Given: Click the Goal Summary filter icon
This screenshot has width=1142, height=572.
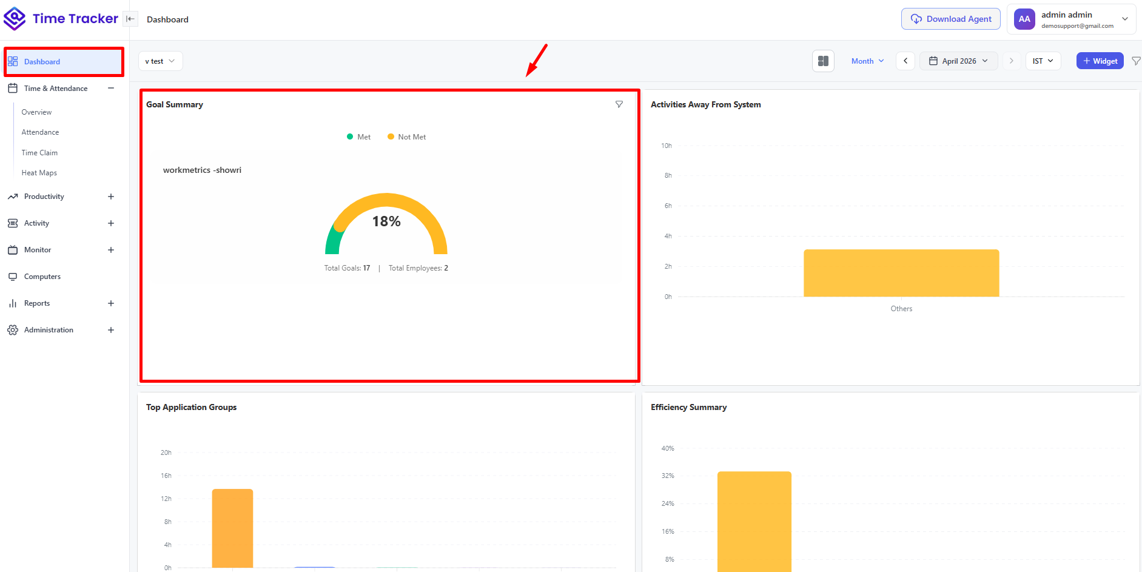Looking at the screenshot, I should point(619,104).
